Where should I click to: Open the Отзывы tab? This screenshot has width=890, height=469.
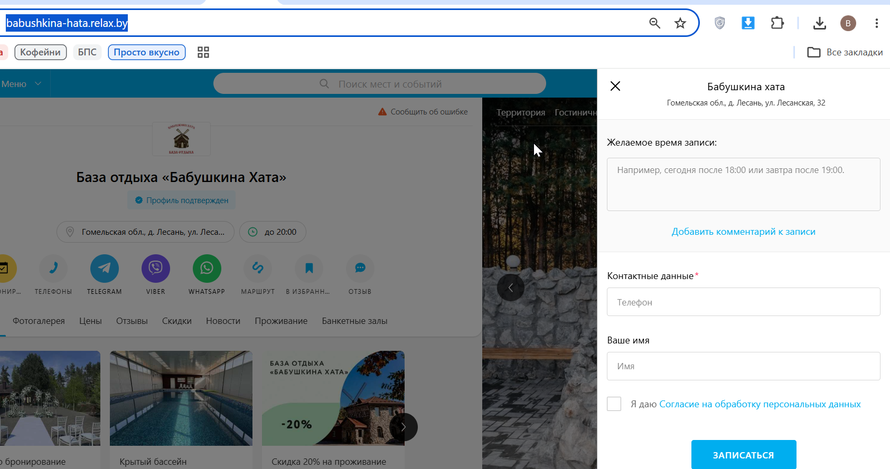click(x=132, y=321)
